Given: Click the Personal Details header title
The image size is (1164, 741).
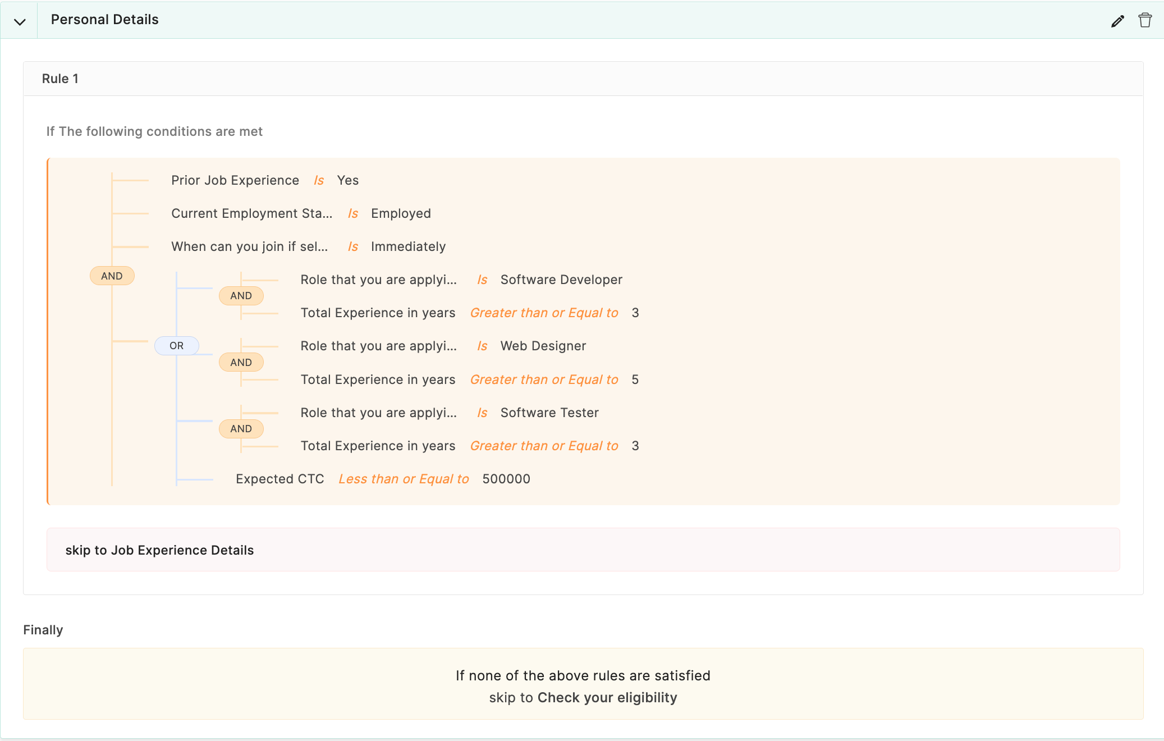Looking at the screenshot, I should [x=104, y=20].
